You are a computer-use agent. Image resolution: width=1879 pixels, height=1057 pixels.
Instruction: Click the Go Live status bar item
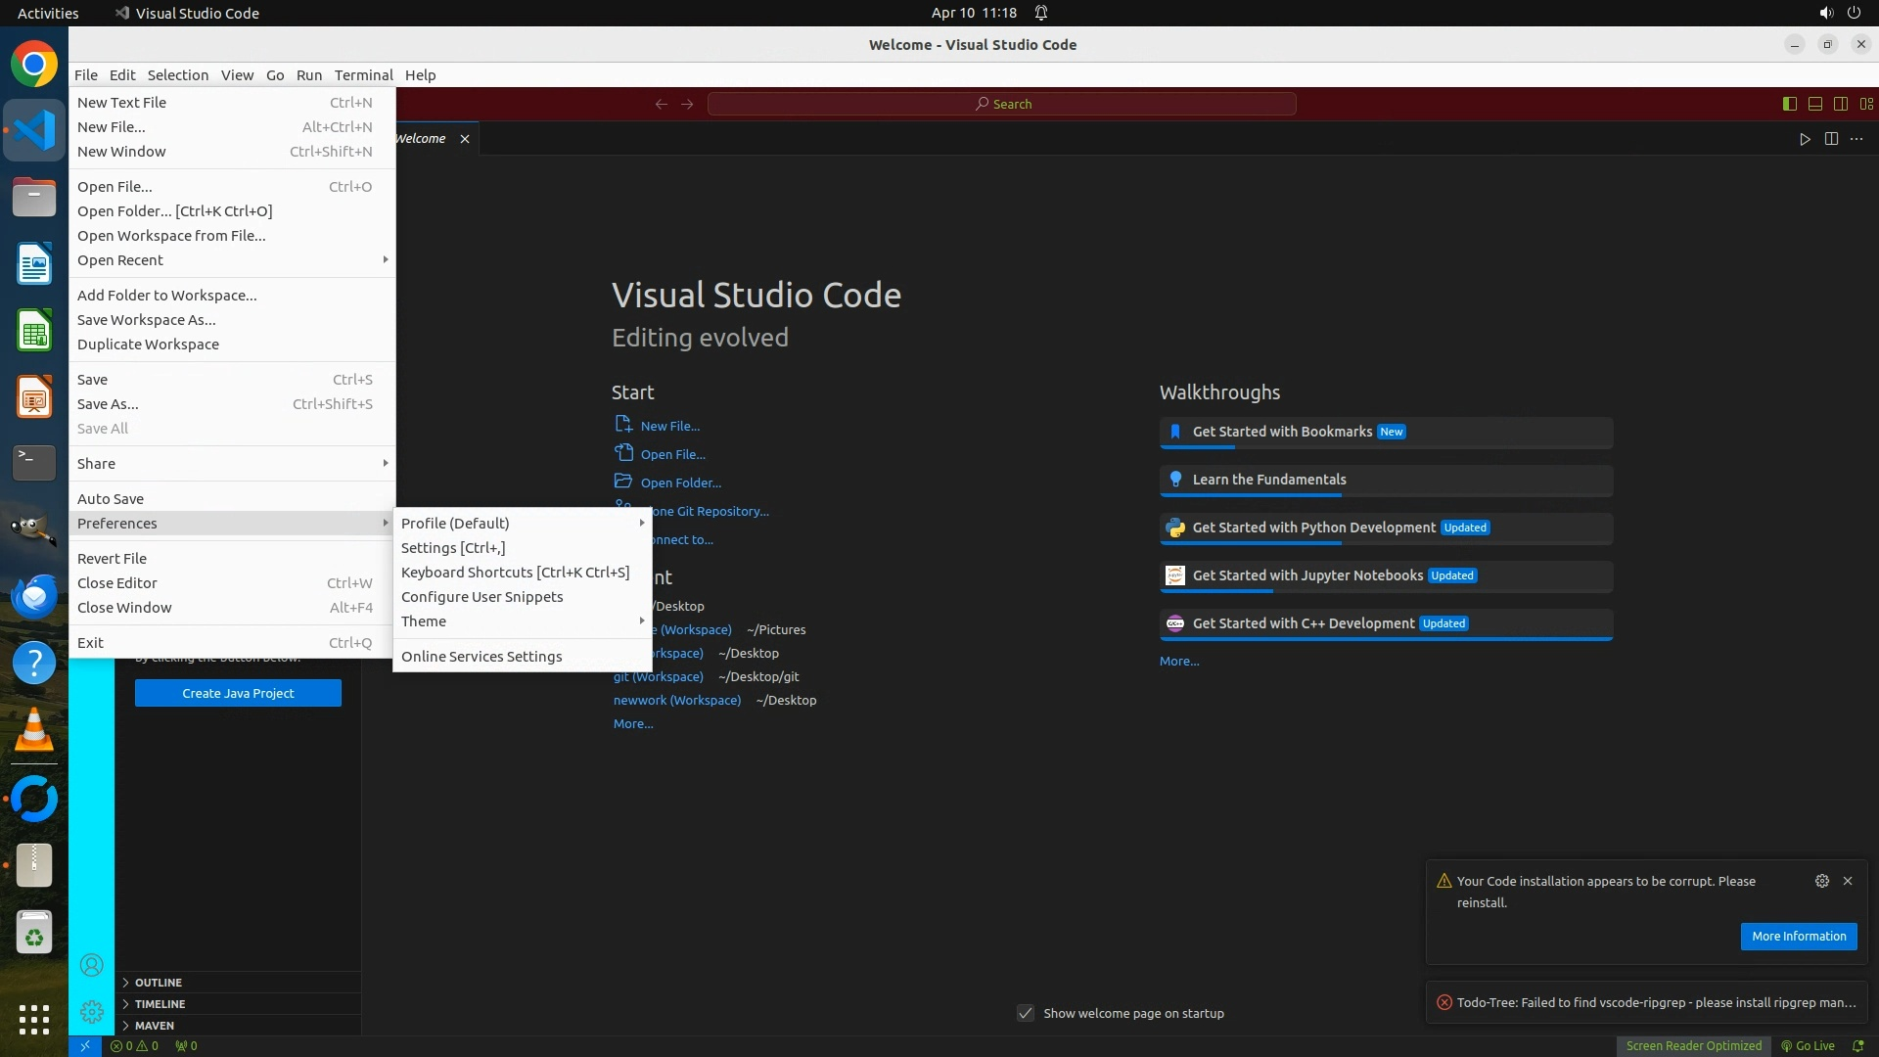click(x=1808, y=1045)
